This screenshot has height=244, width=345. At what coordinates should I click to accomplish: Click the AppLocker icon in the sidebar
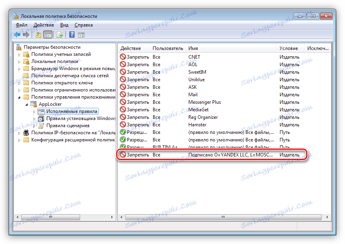tap(34, 104)
